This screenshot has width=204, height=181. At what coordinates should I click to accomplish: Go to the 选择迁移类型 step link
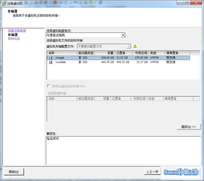click(17, 31)
